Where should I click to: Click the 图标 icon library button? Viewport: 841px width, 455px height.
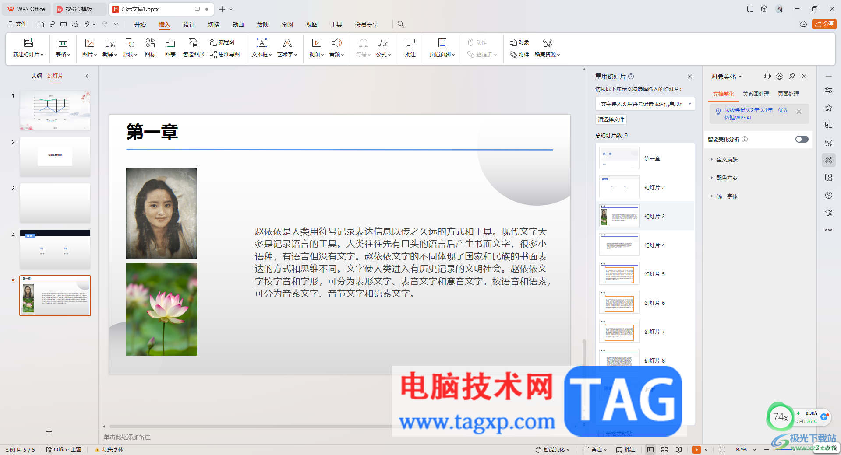150,48
